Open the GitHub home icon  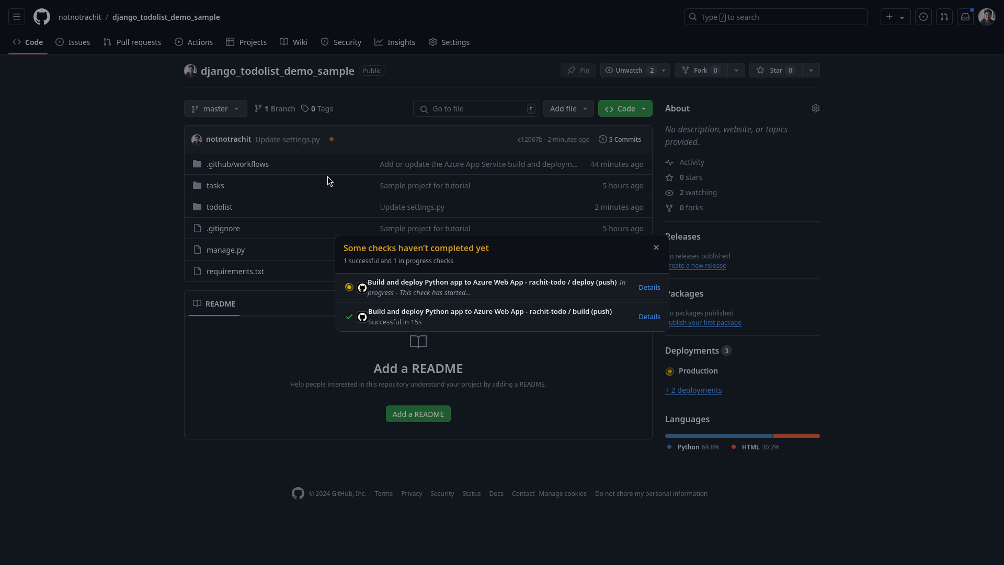41,17
